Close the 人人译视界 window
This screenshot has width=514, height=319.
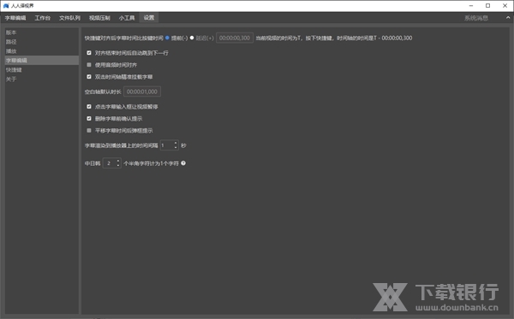(505, 6)
